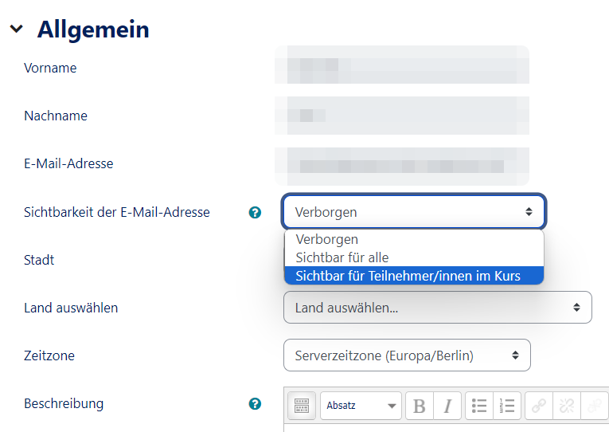
Task: Click the Sichtbarkeit der E-Mail-Adresse select box
Action: 413,212
